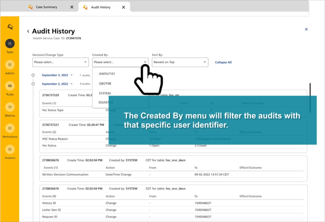Viewport: 325px width, 222px height.
Task: Open the Marketplace sidebar icon
Action: point(10,128)
